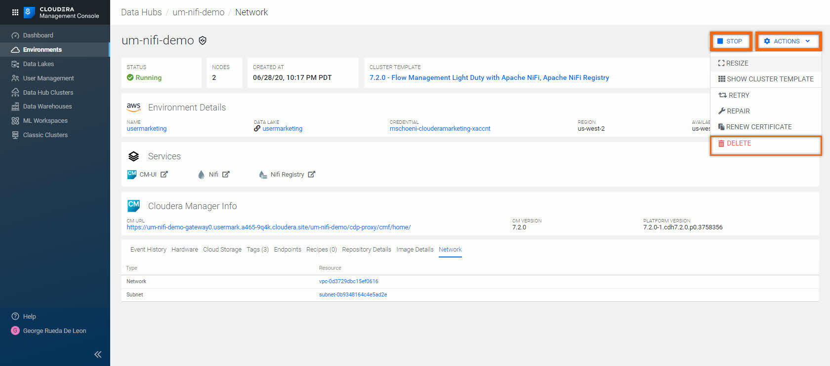Image resolution: width=830 pixels, height=366 pixels.
Task: Click the Cloudera logo icon
Action: click(x=29, y=12)
